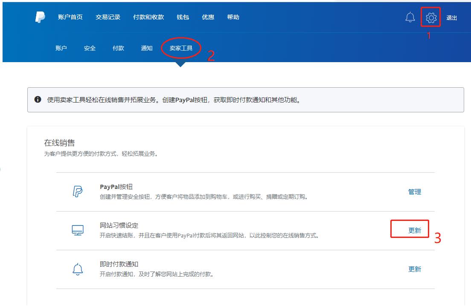Image resolution: width=471 pixels, height=306 pixels.
Task: Switch to the 账户 settings tab
Action: (x=61, y=49)
